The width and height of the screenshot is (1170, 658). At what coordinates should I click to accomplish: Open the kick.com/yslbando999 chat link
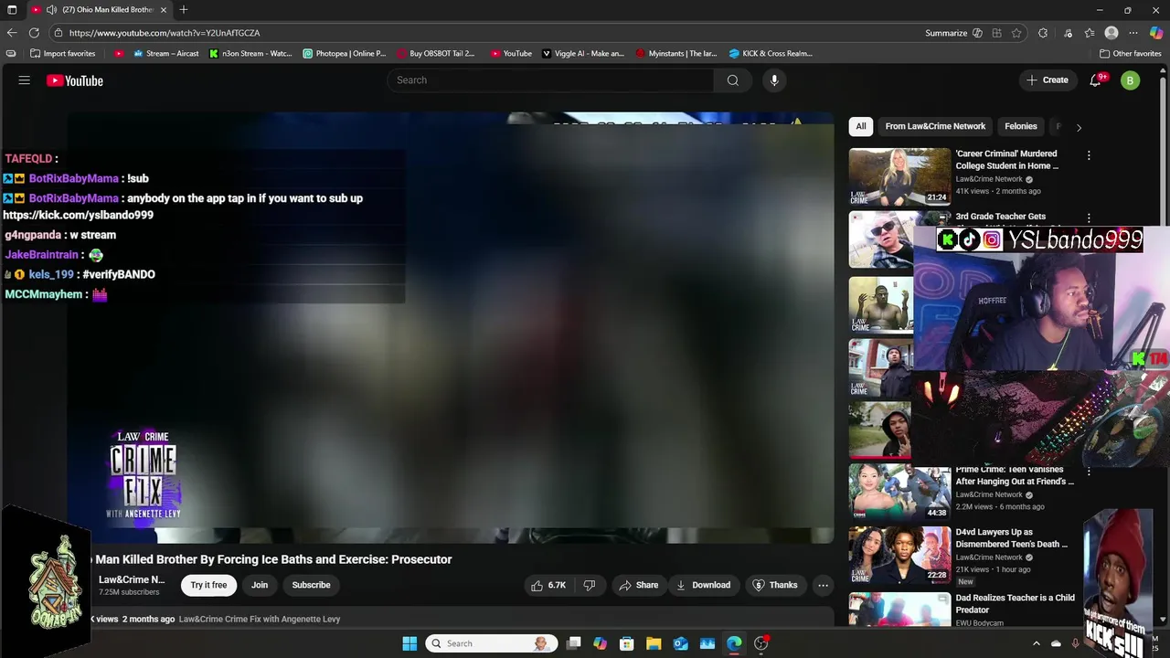[x=79, y=216]
